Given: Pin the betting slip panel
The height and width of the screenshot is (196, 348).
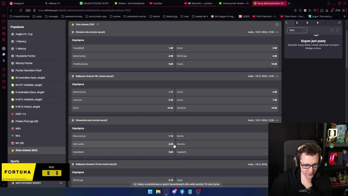Looking at the screenshot, I should (x=339, y=23).
